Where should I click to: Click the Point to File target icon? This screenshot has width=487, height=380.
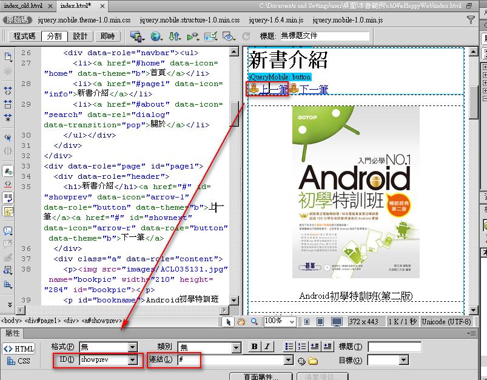(301, 361)
